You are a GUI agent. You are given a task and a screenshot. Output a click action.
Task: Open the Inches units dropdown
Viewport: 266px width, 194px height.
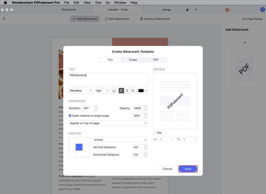pyautogui.click(x=120, y=140)
